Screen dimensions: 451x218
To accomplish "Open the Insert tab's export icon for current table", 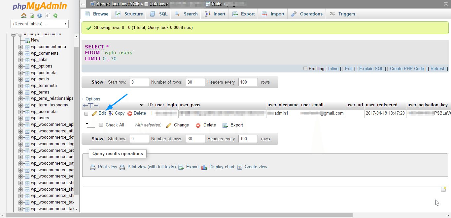I will [235, 14].
